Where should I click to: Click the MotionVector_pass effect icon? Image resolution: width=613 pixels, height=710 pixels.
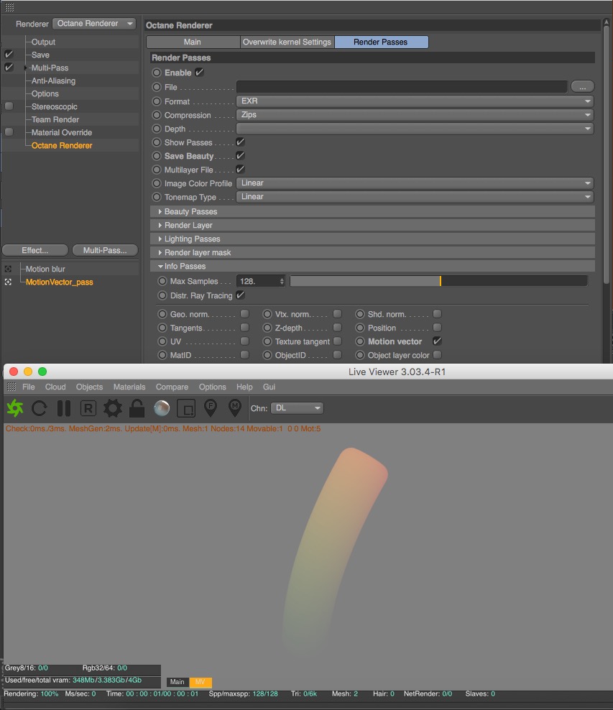click(8, 282)
